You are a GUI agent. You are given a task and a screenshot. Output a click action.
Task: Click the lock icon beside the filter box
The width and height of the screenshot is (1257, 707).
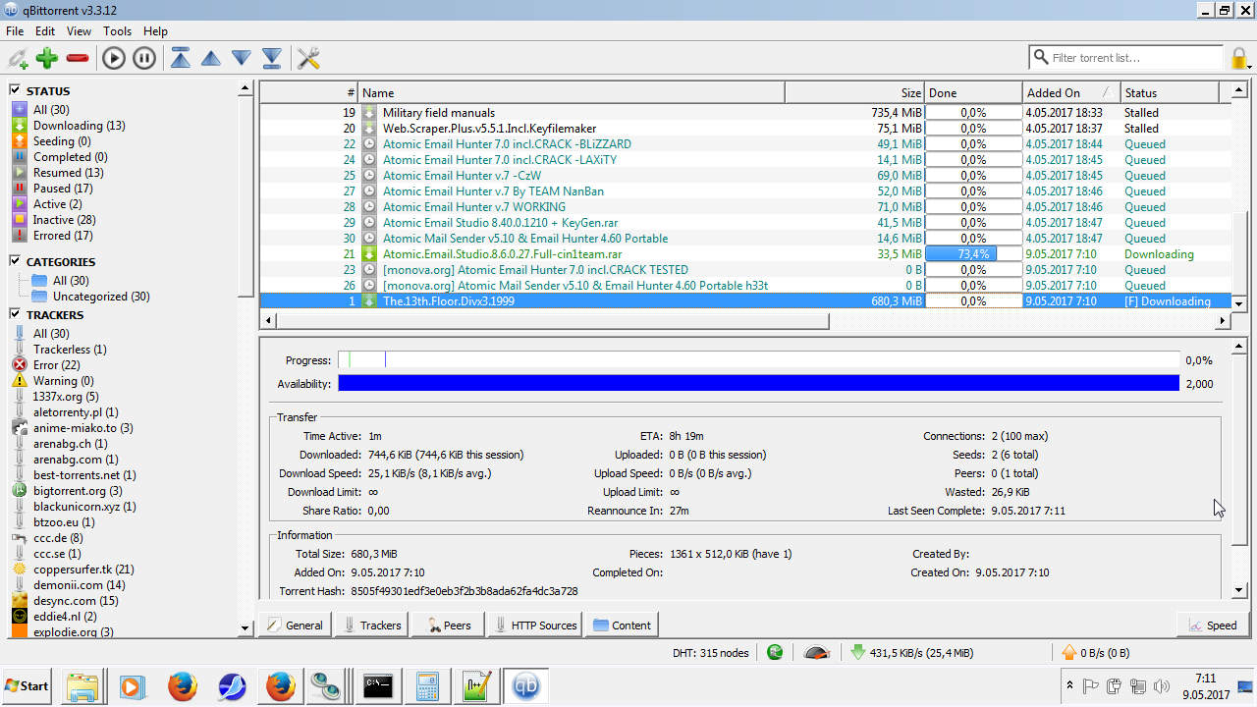1239,58
